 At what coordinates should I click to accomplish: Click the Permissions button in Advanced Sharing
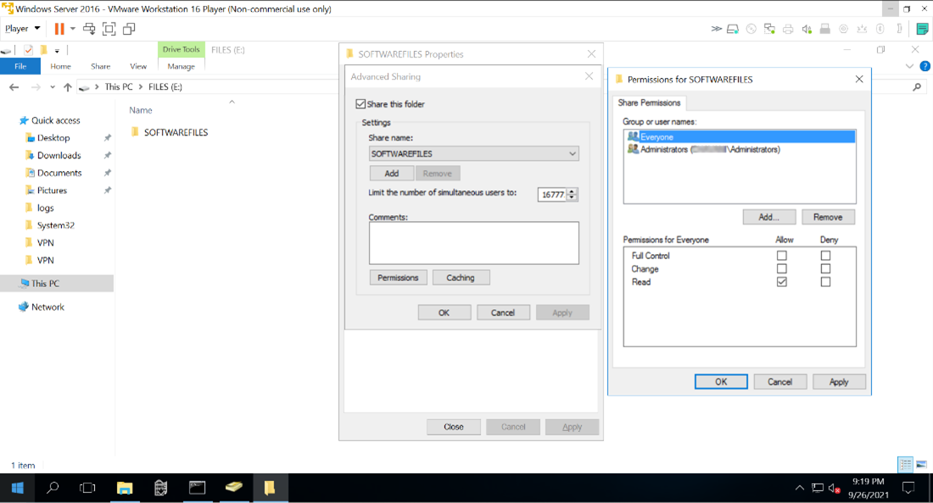[398, 277]
